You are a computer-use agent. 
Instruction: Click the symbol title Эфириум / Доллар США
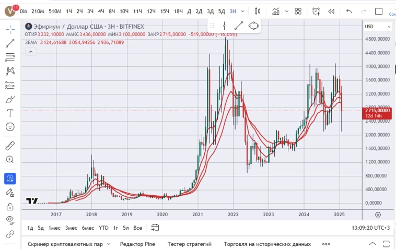point(68,27)
